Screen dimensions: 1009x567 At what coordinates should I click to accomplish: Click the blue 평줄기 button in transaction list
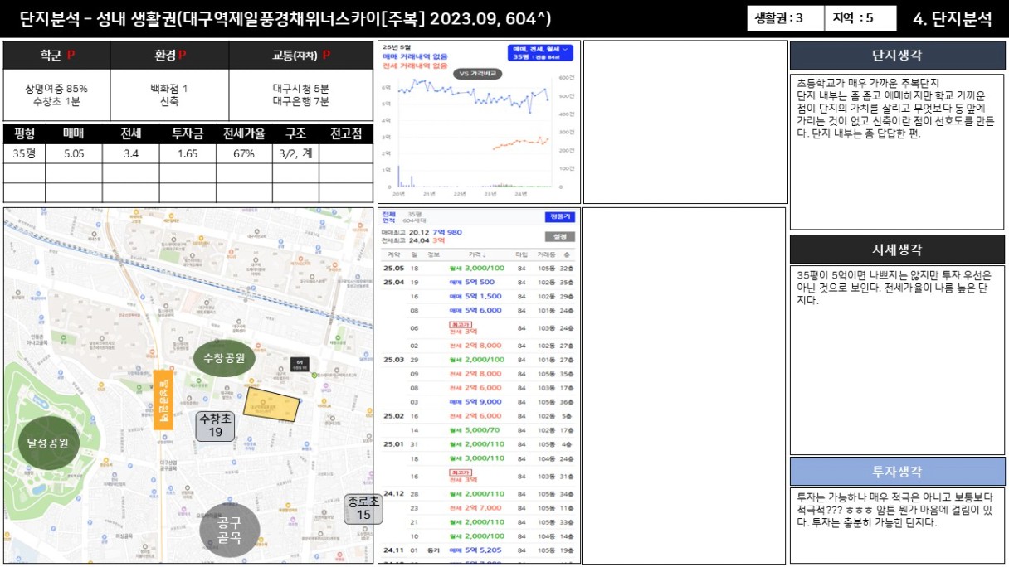coord(559,216)
